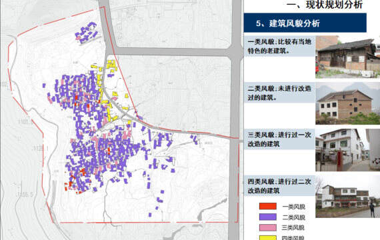Image resolution: width=380 pixels, height=240 pixels.
Task: Open the brick building photo for 二类风貌
Action: [x=347, y=103]
